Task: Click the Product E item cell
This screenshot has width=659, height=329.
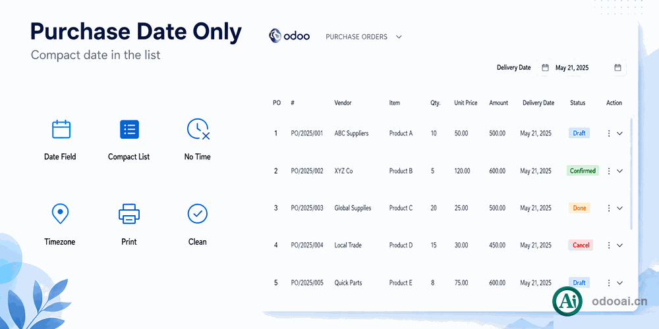Action: [x=401, y=283]
